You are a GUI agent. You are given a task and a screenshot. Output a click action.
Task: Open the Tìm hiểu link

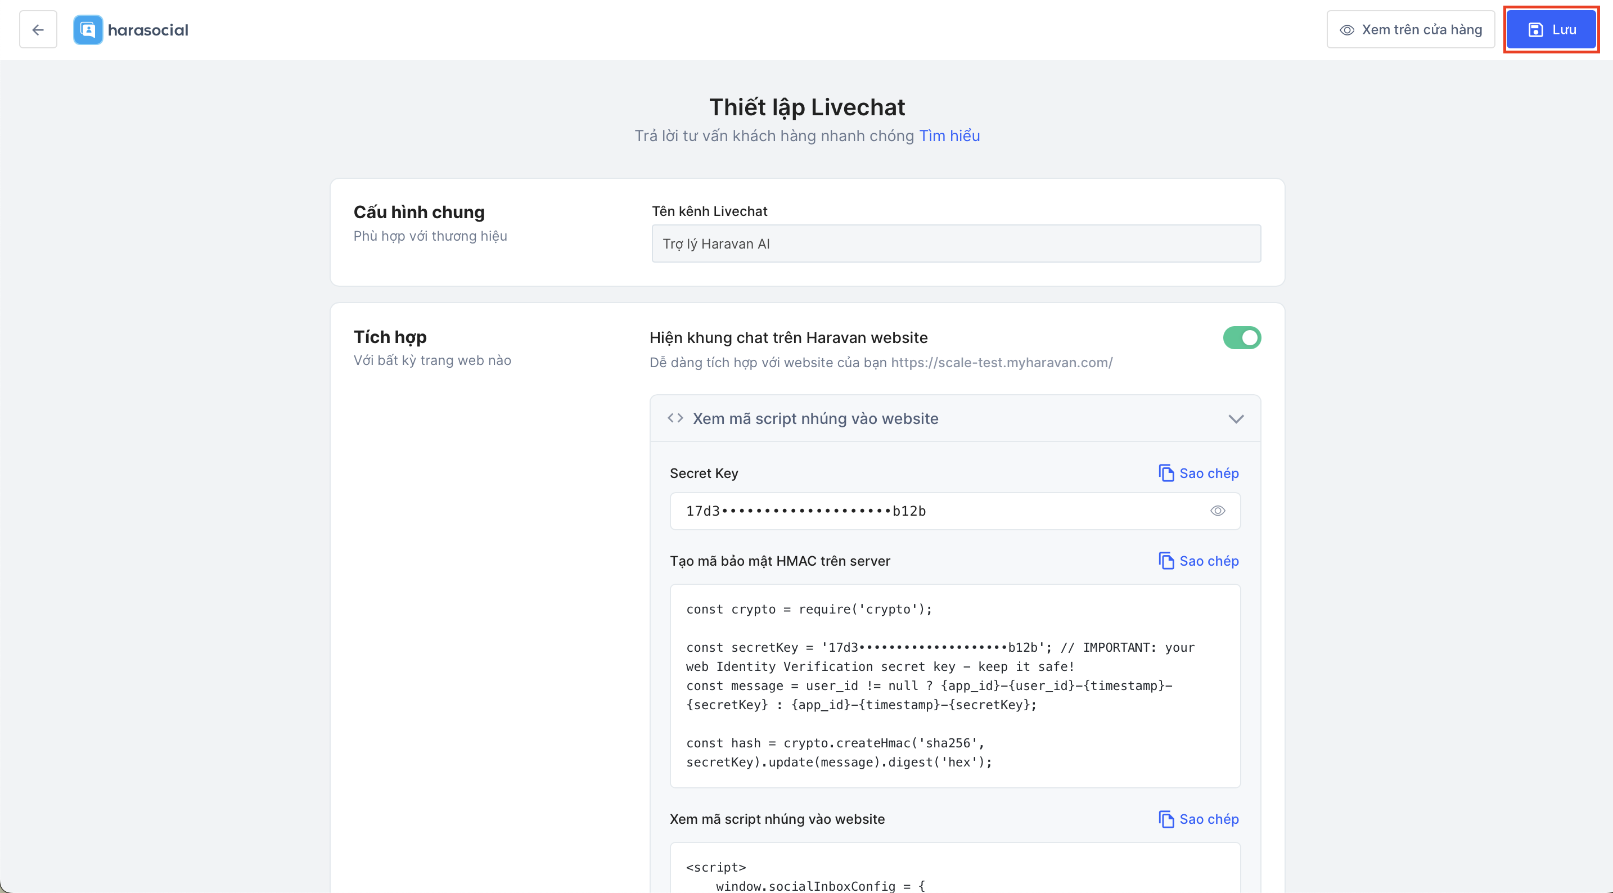click(x=949, y=136)
